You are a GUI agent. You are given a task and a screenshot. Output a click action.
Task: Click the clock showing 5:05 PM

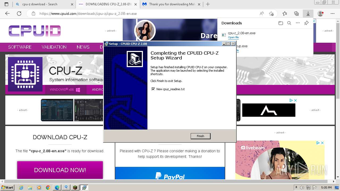tap(326, 188)
